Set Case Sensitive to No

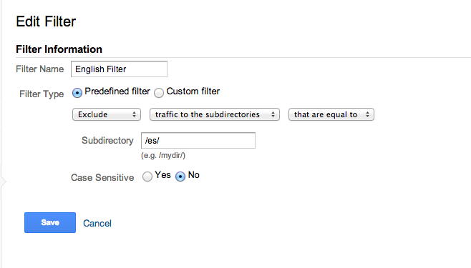tap(180, 177)
